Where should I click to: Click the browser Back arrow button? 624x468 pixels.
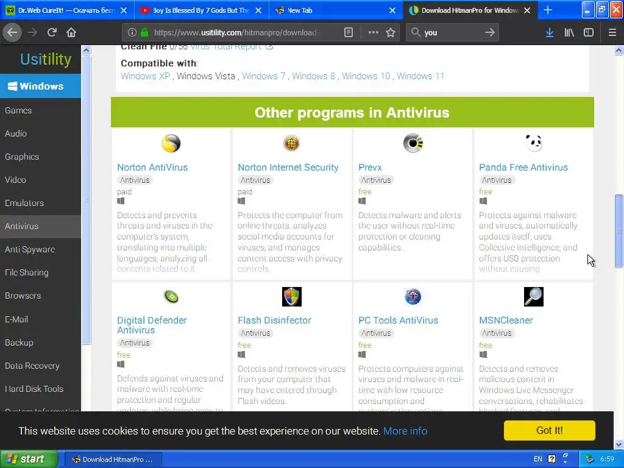(12, 33)
